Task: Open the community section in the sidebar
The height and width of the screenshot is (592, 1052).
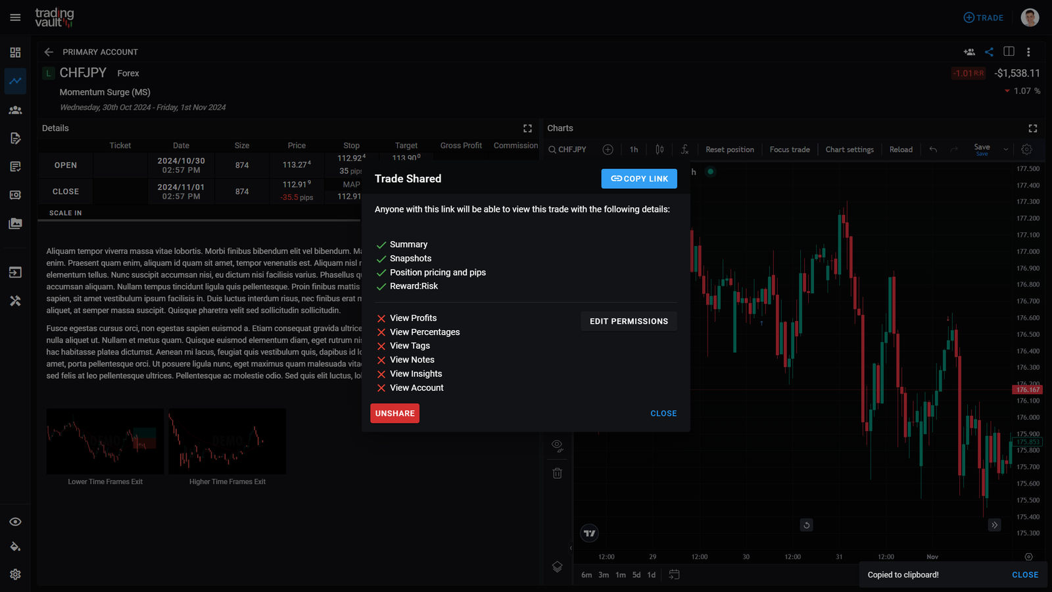Action: (x=15, y=110)
